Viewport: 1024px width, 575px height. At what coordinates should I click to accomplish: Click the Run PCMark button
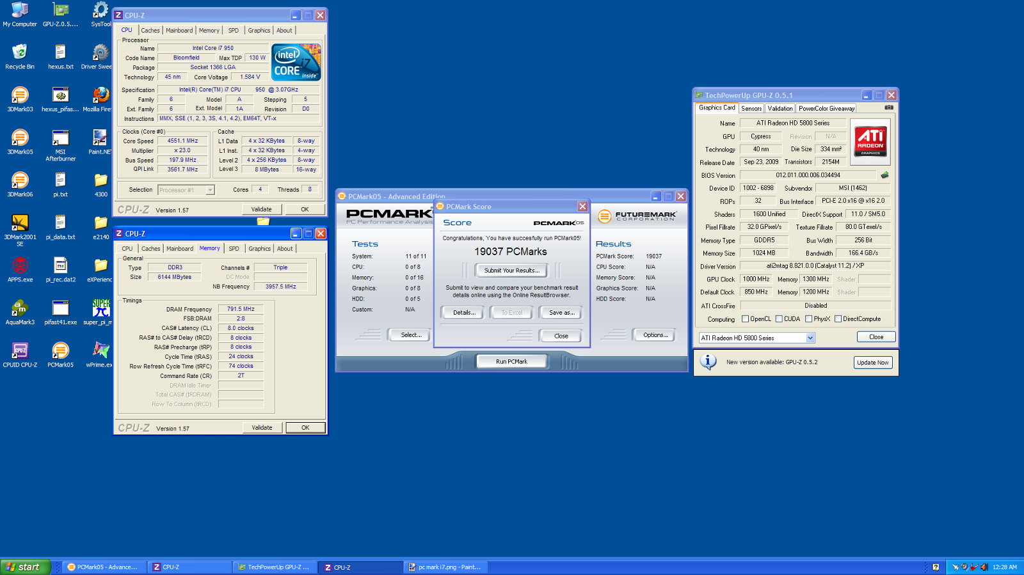511,361
